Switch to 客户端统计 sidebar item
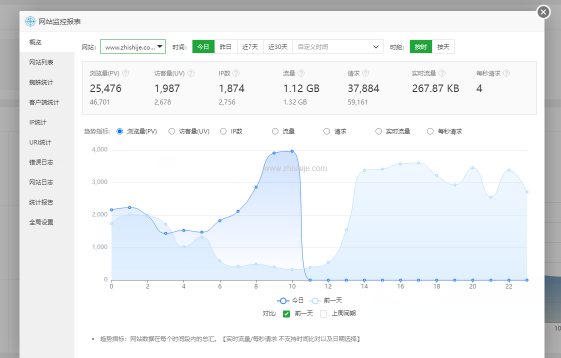This screenshot has width=561, height=358. coord(47,102)
